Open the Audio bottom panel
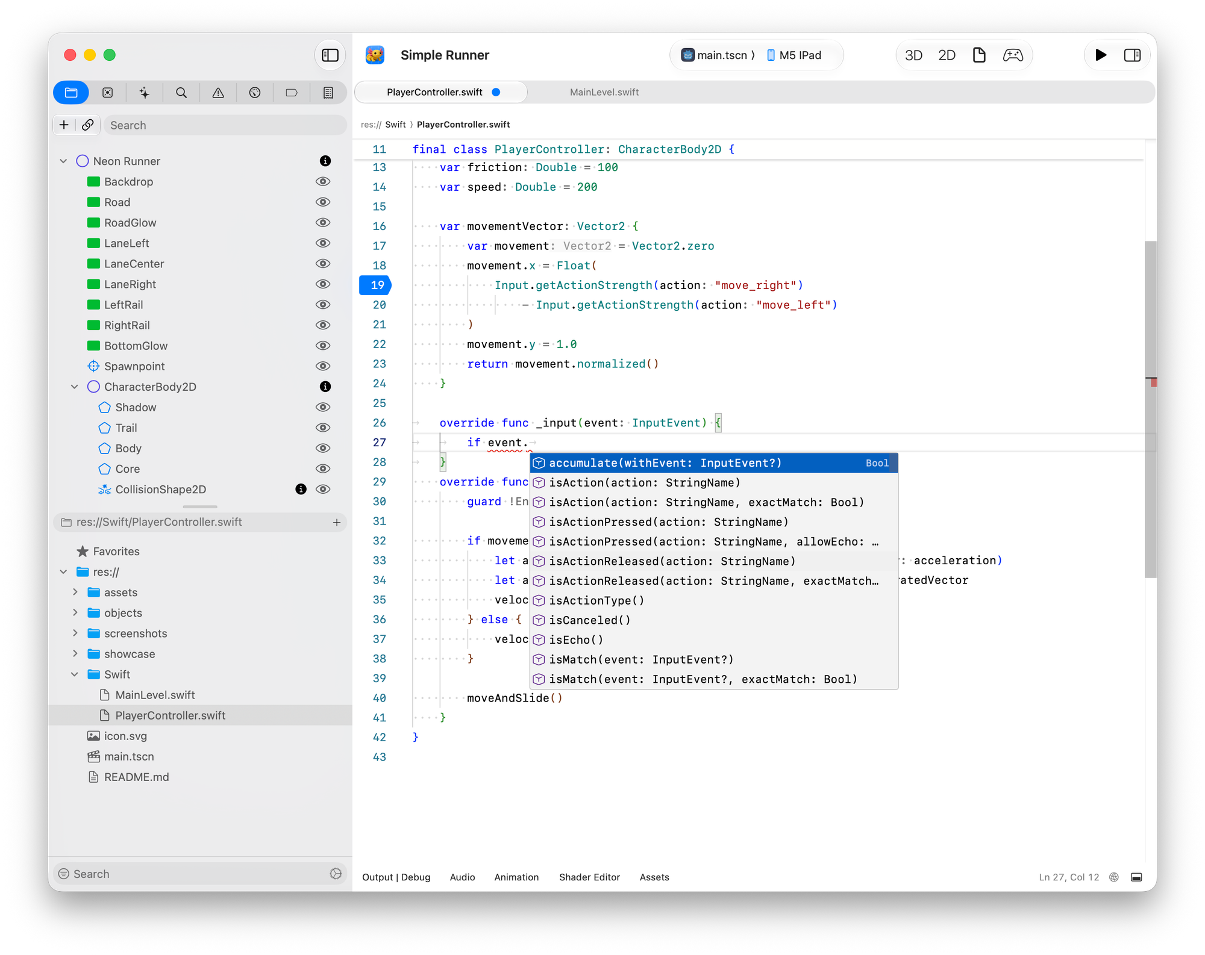This screenshot has width=1205, height=955. coord(463,877)
